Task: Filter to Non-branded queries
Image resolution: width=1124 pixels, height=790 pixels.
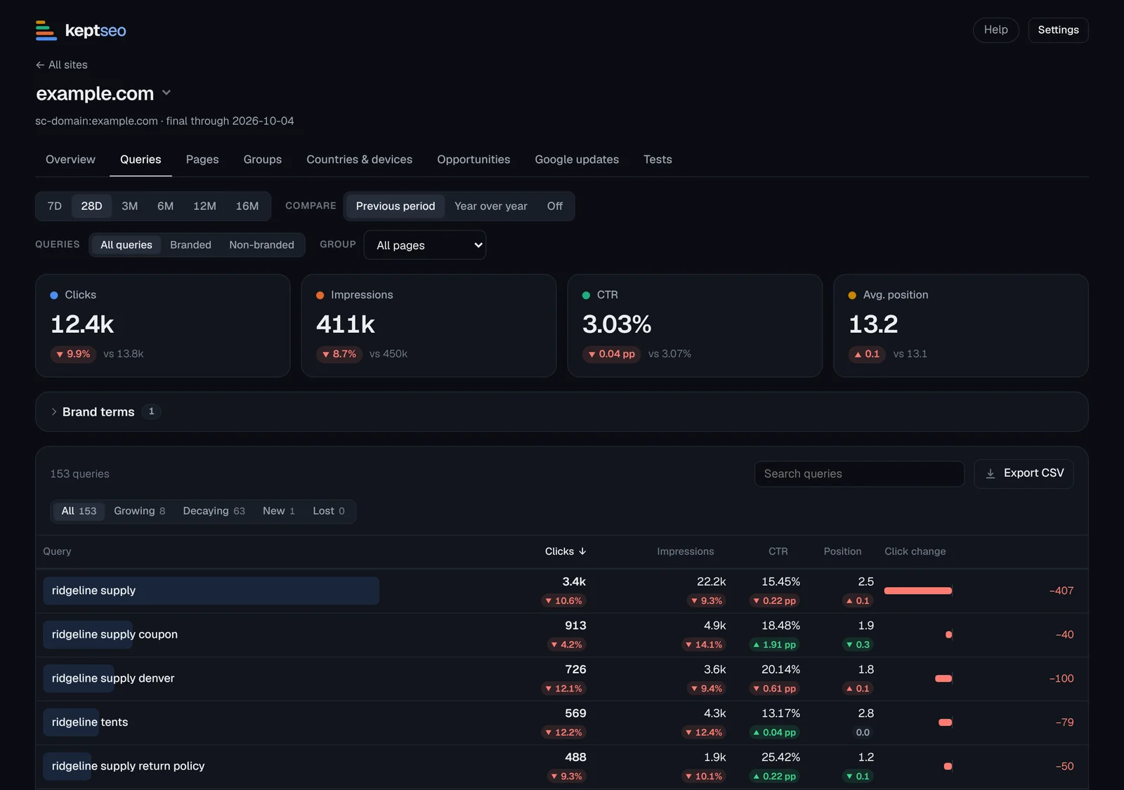Action: 261,245
